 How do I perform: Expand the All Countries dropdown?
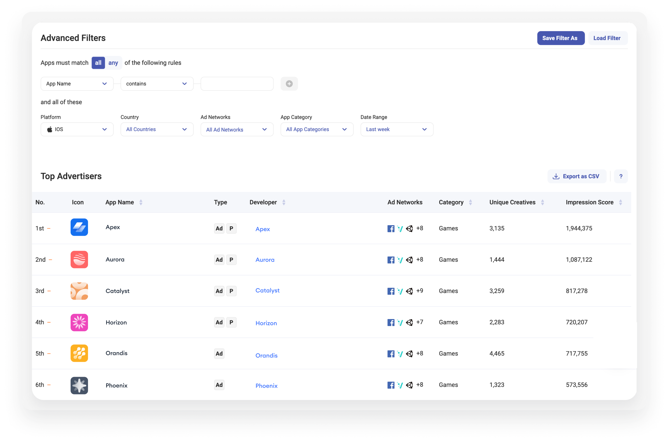coord(157,129)
